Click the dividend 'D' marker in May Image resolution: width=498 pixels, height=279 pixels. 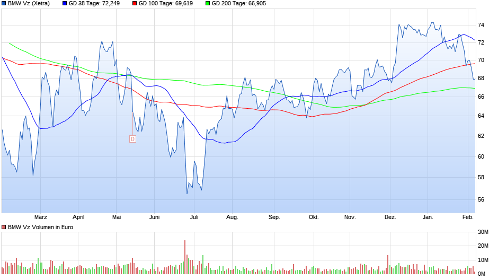[x=132, y=139]
